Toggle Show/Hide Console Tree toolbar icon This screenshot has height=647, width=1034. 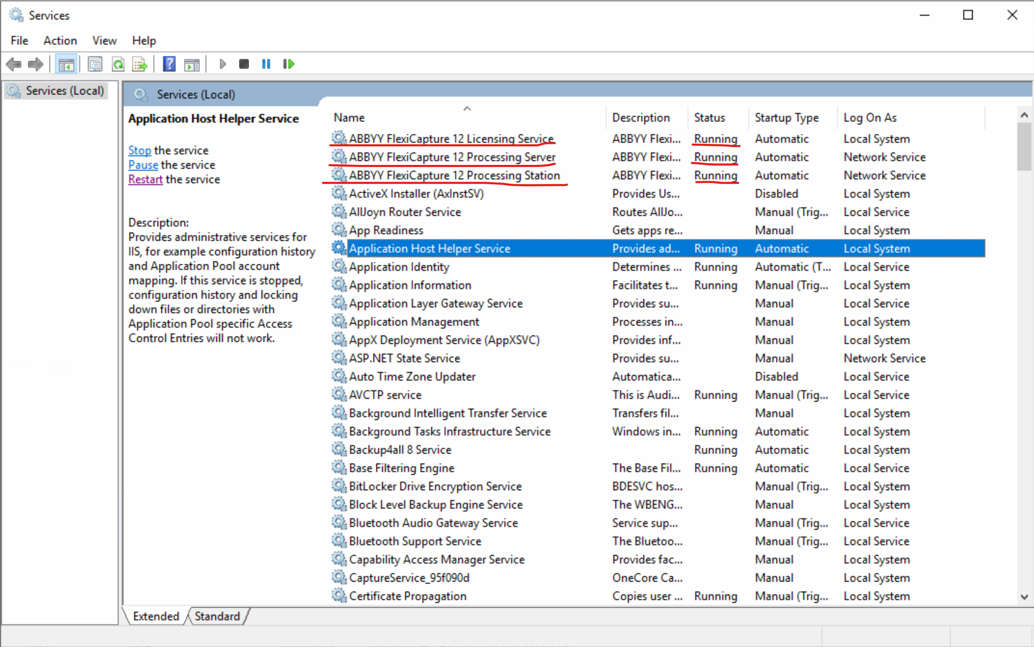pyautogui.click(x=66, y=64)
